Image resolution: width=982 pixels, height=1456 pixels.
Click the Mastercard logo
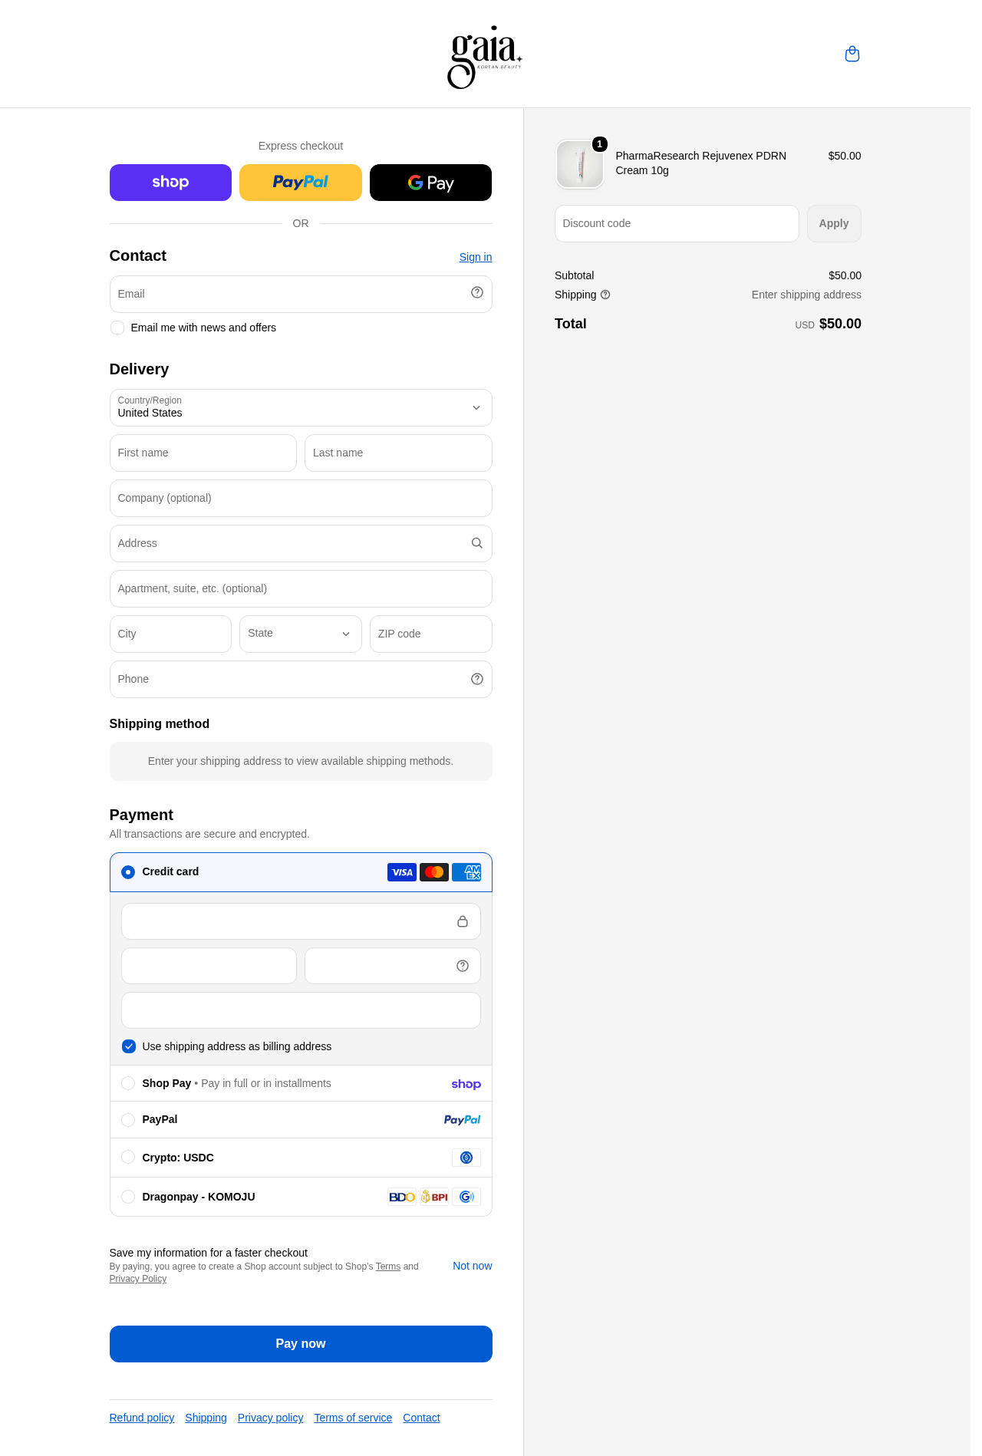(434, 872)
